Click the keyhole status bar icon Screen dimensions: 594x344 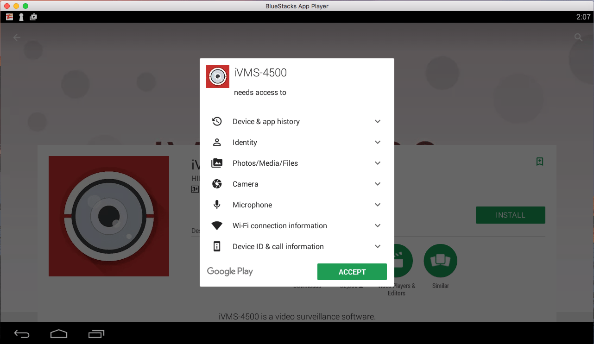tap(21, 17)
